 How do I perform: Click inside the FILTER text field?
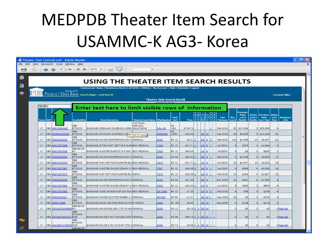[x=59, y=106]
